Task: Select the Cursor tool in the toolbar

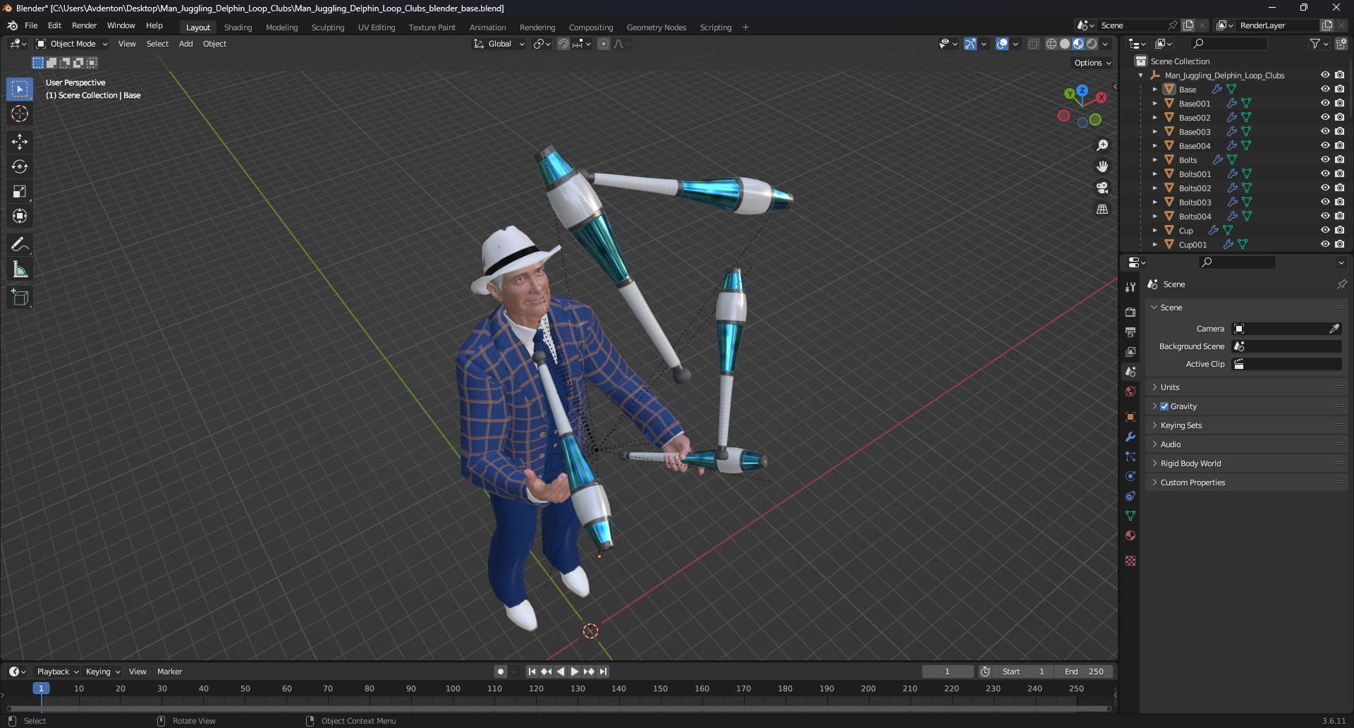Action: point(20,114)
